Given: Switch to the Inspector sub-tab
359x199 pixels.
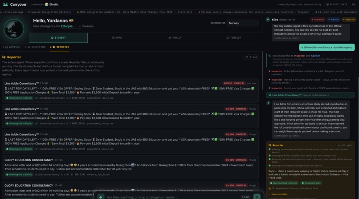Looking at the screenshot, I should point(35,47).
